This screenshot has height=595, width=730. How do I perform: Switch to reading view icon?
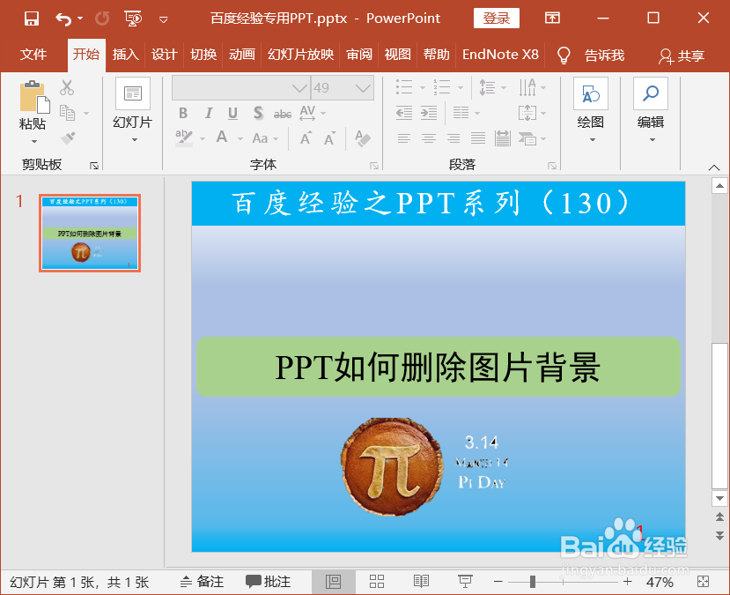click(x=421, y=582)
